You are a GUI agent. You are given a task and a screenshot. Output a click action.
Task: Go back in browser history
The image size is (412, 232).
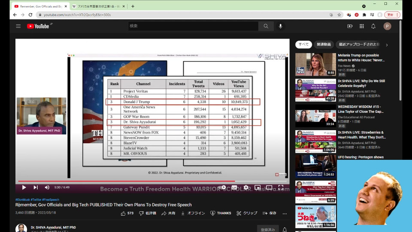tap(15, 15)
